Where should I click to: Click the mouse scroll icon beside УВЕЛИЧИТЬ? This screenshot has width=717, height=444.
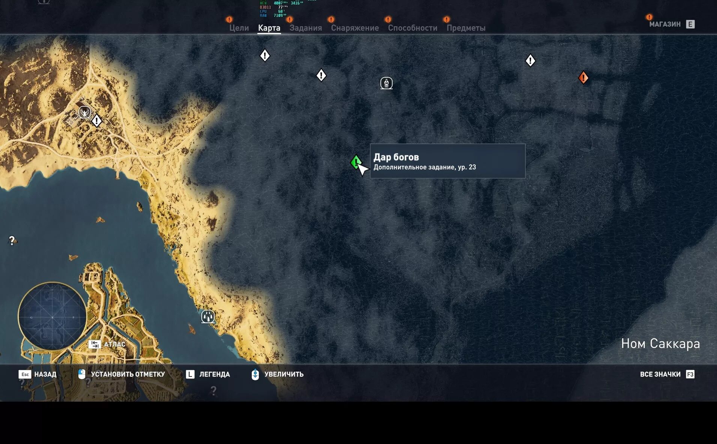[x=255, y=374]
